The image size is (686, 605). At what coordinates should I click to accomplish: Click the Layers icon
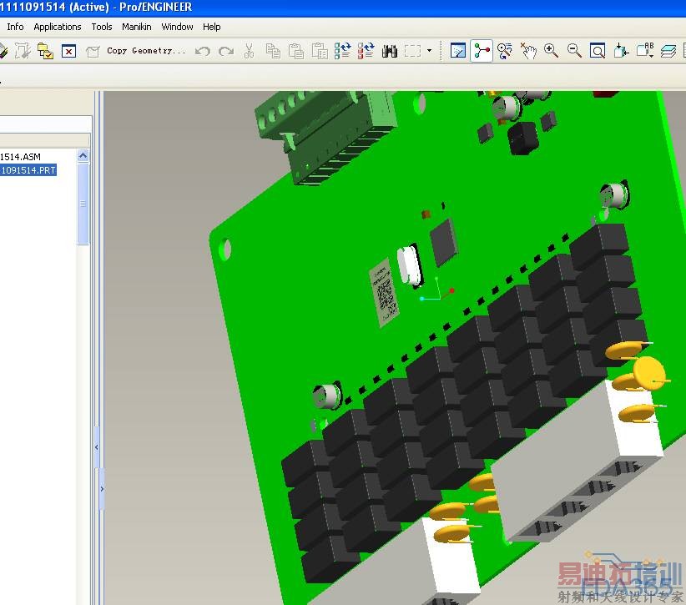click(668, 51)
